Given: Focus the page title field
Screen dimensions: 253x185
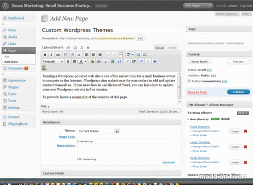Looking at the screenshot, I should tap(111, 30).
